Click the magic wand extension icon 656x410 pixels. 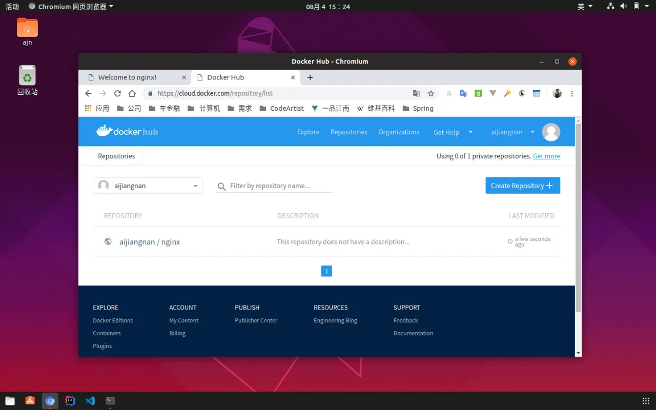pyautogui.click(x=507, y=93)
